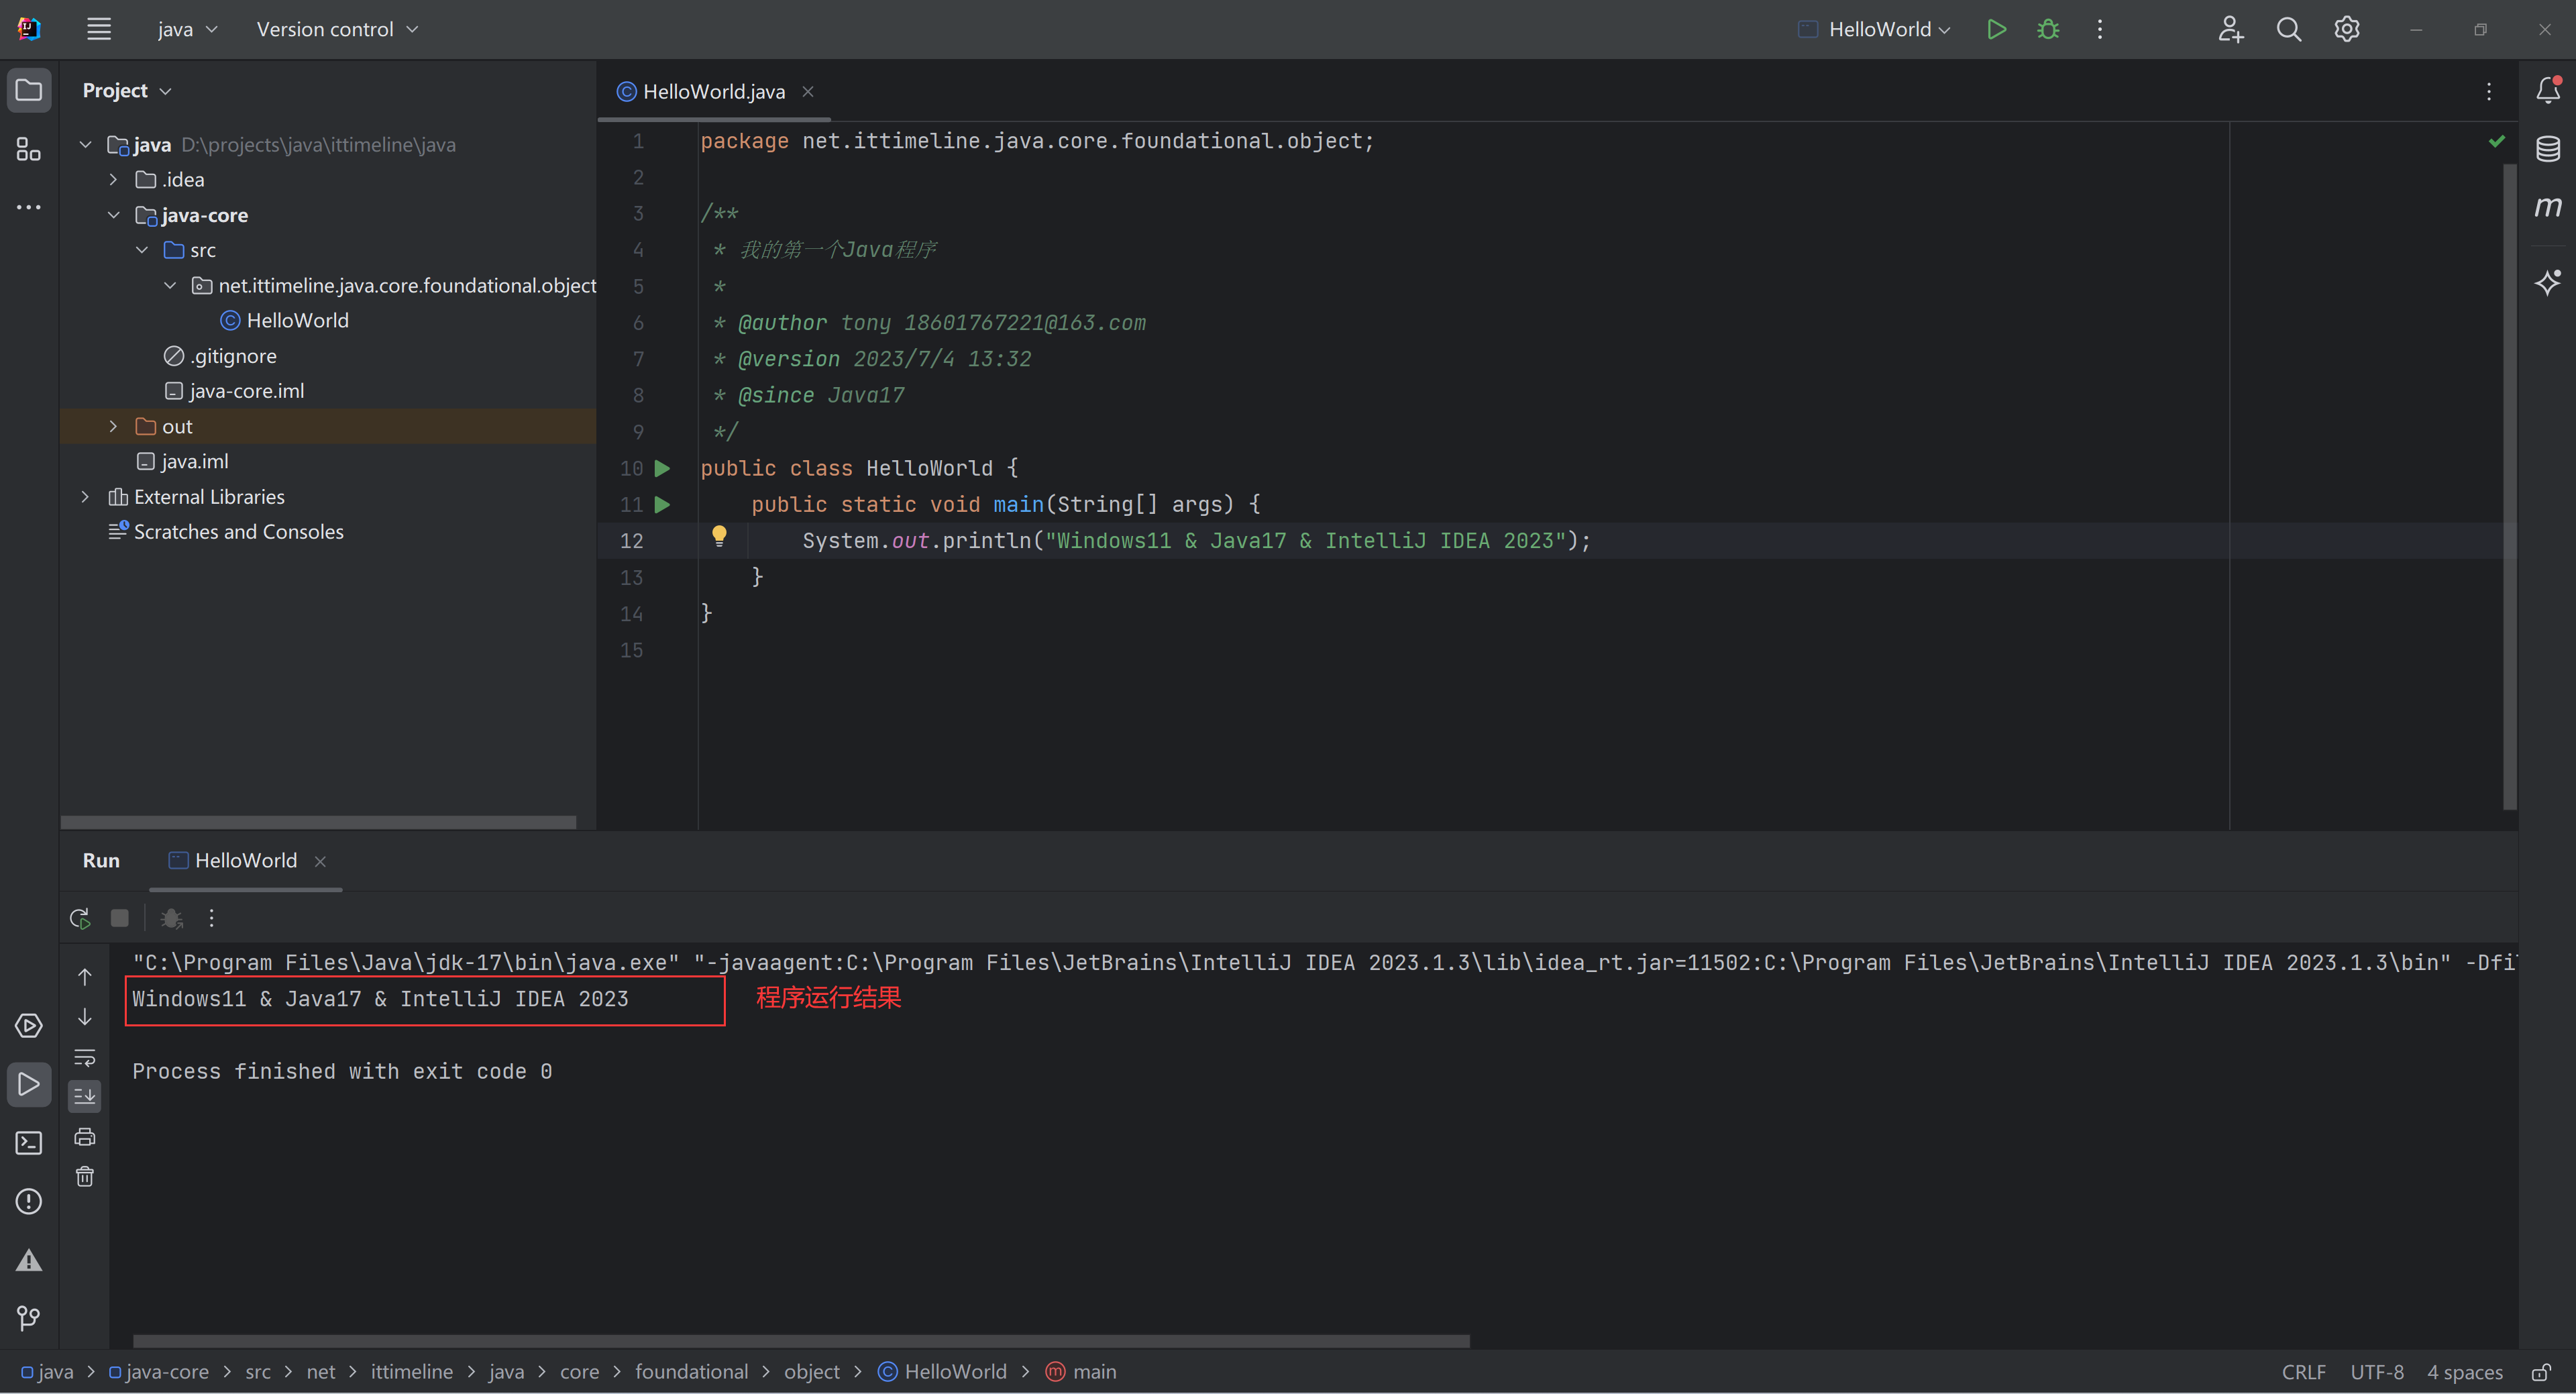2576x1394 pixels.
Task: Collapse the java-core module
Action: tap(113, 215)
